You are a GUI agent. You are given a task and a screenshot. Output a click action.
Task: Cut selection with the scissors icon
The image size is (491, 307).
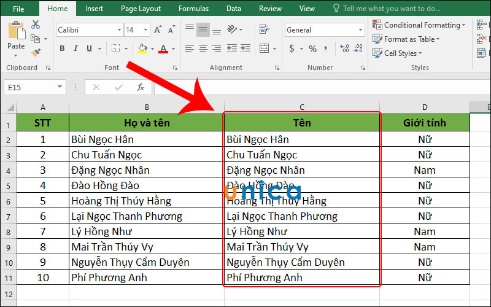[36, 25]
